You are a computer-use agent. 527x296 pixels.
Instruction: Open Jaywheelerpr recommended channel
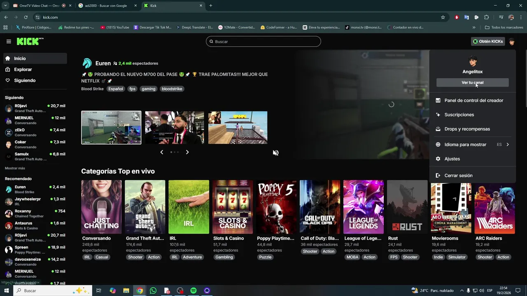point(35,201)
